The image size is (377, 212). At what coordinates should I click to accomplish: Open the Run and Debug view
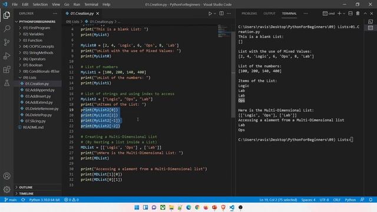point(6,56)
